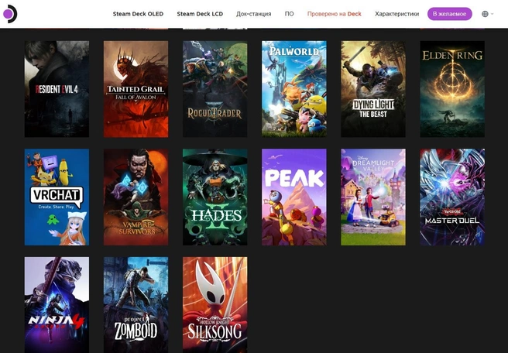Viewport: 508px width, 353px height.
Task: Click the Steam Deck logo icon
Action: point(9,14)
